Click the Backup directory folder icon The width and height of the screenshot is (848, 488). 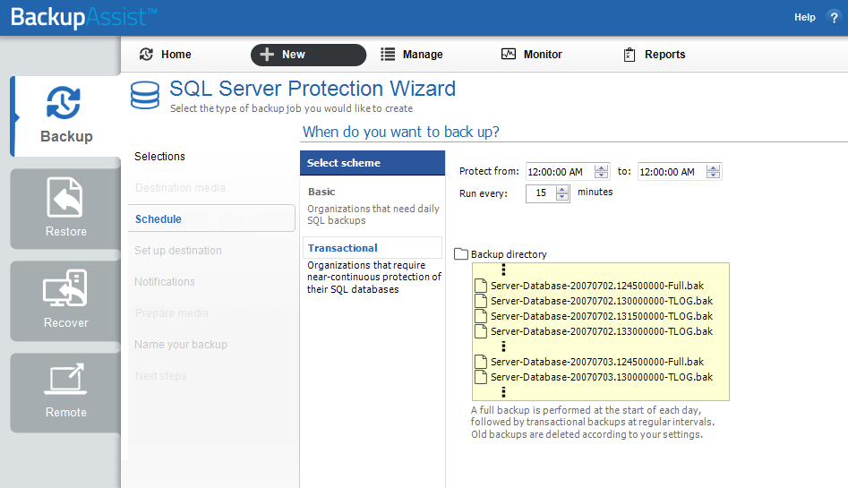click(x=461, y=253)
